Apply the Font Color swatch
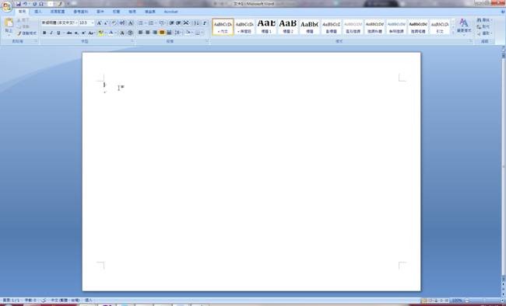This screenshot has width=506, height=306. (111, 33)
